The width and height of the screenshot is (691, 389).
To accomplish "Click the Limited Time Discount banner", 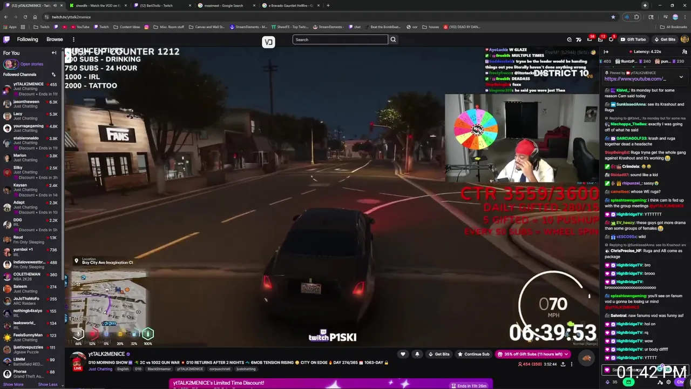I will [330, 384].
